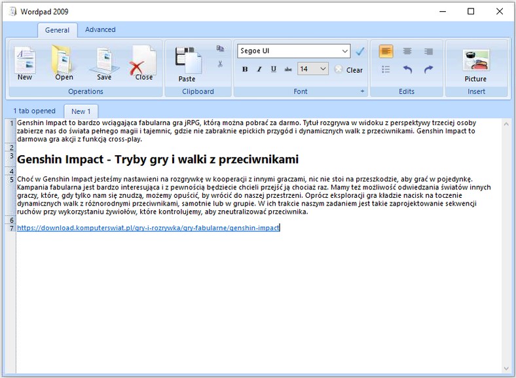Toggle Strikethrough formatting
516x378 pixels.
(x=288, y=69)
